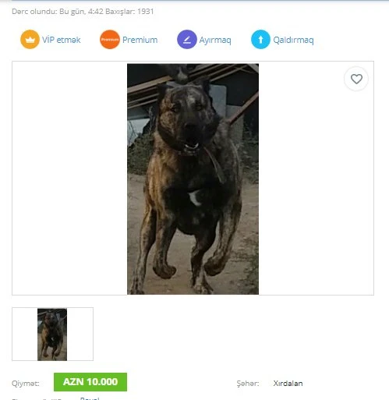Select the small dog thumbnail below gallery
389x400 pixels.
coord(52,335)
